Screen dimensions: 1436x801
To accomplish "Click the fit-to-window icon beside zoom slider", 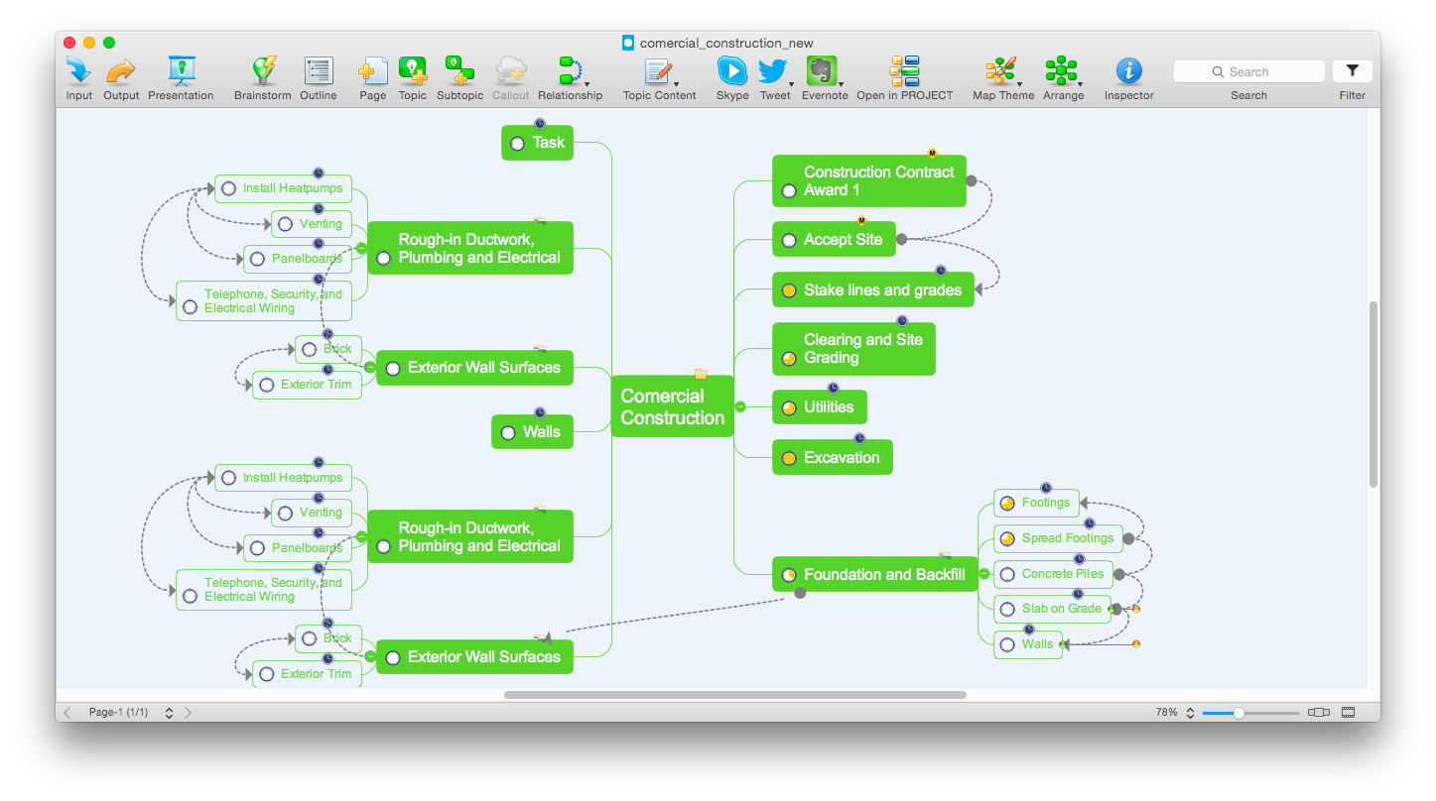I will pos(1319,713).
